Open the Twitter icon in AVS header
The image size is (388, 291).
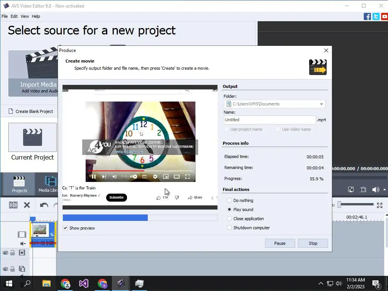point(376,17)
